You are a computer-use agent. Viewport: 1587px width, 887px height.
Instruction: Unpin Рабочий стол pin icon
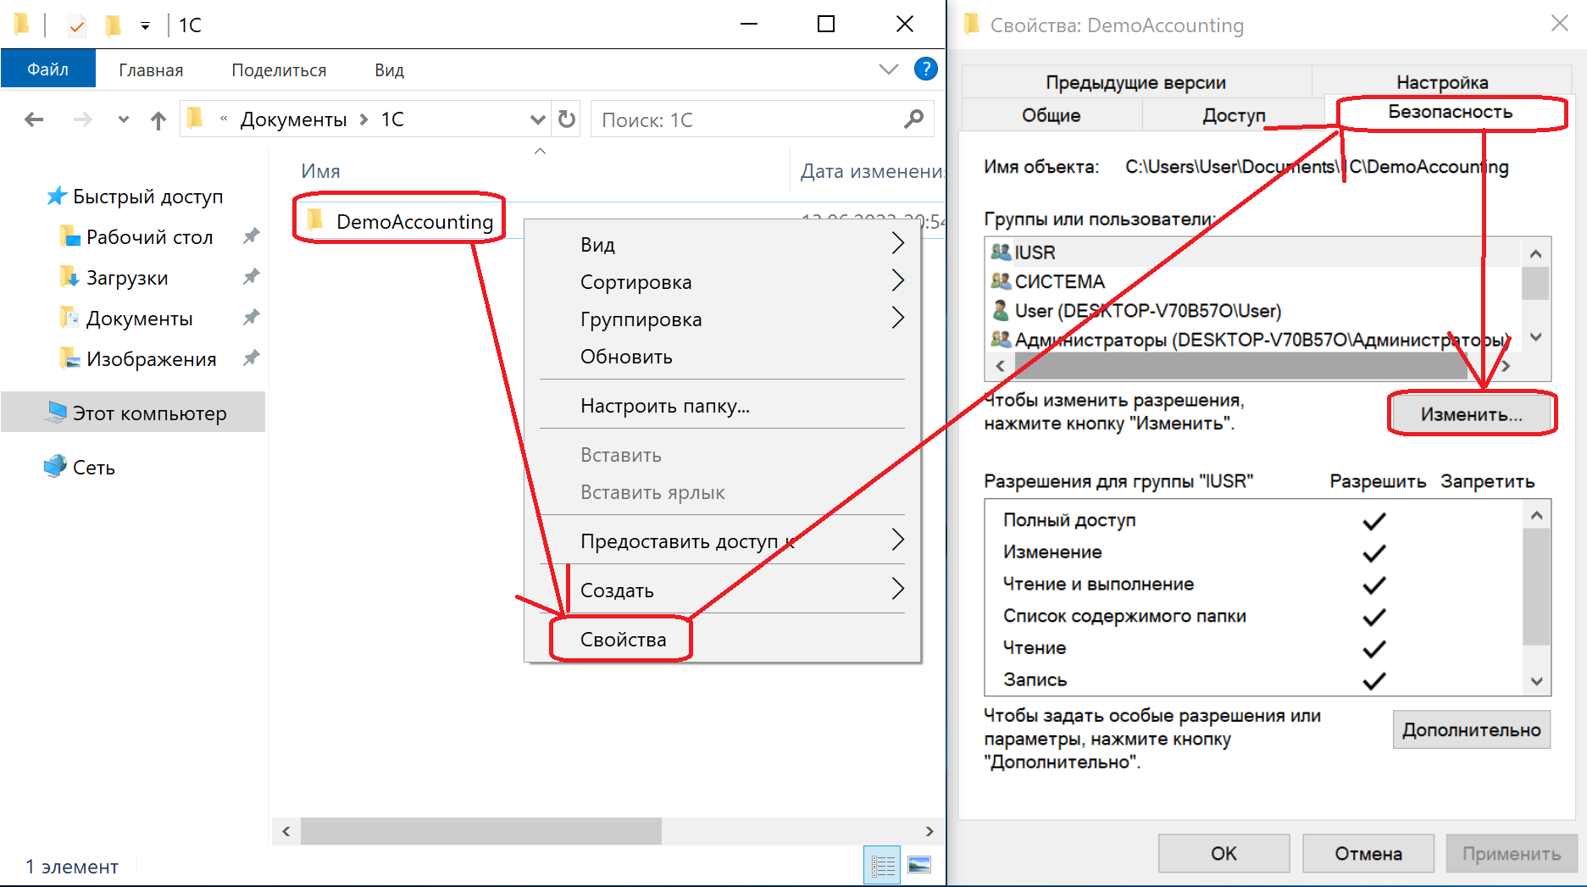click(x=251, y=236)
